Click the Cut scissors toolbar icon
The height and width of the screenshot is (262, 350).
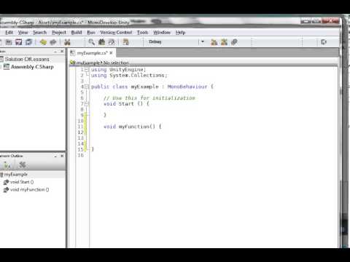tap(67, 42)
